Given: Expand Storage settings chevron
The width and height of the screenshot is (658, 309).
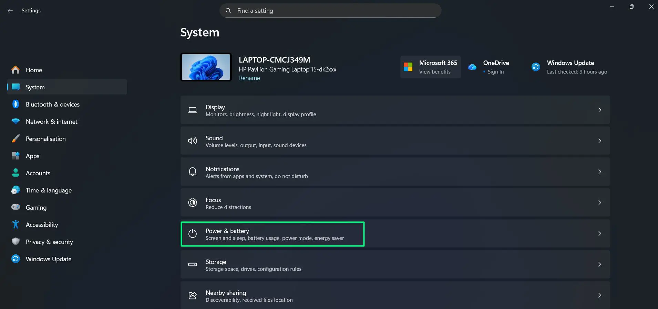Looking at the screenshot, I should click(x=600, y=265).
